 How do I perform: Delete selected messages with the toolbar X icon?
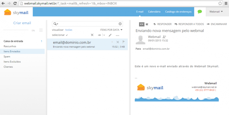[x=92, y=35]
